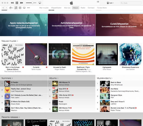Open the Up Next list icon
The width and height of the screenshot is (143, 126).
point(98,2)
